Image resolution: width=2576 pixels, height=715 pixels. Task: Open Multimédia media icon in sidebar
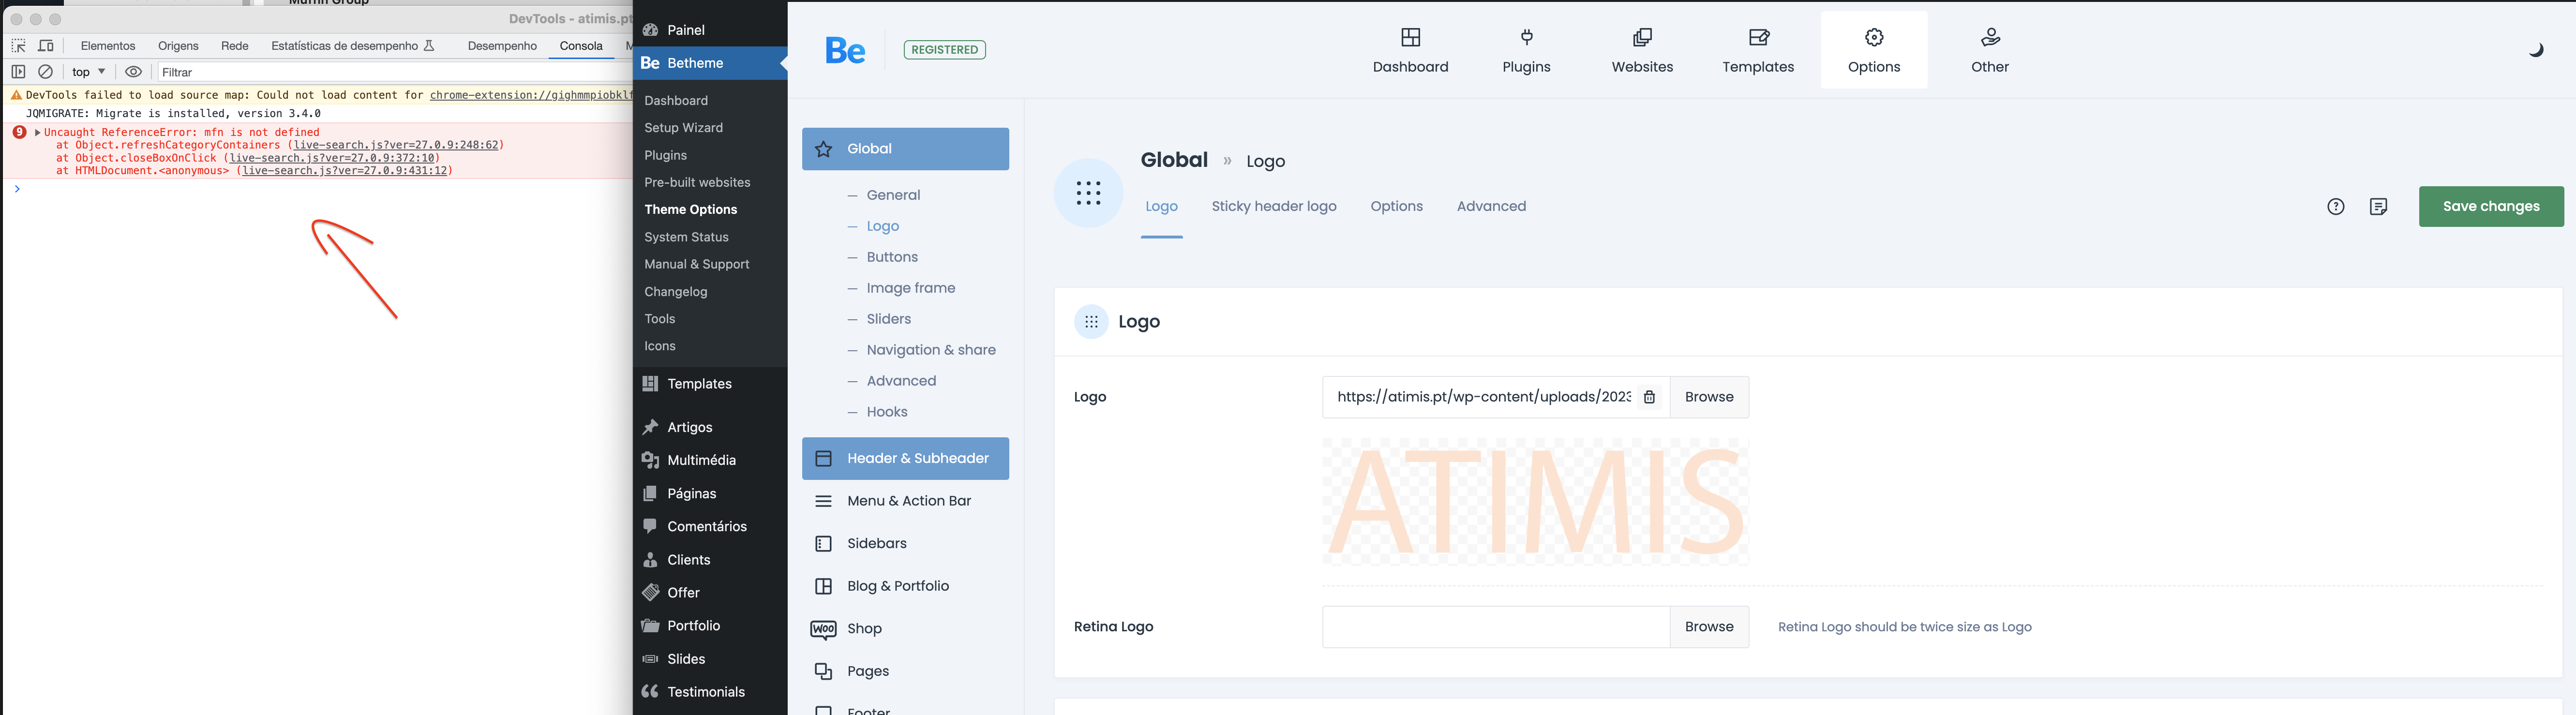650,460
